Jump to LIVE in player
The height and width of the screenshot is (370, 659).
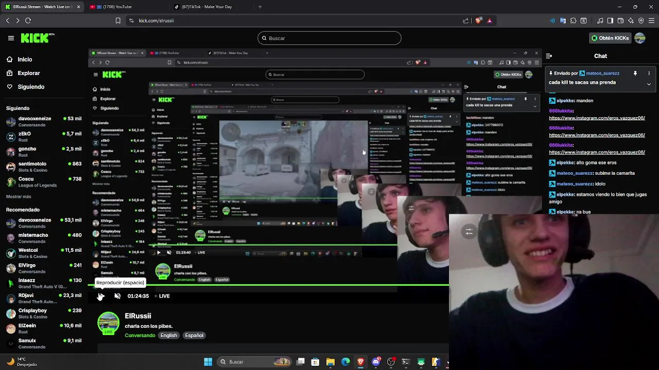click(x=162, y=296)
